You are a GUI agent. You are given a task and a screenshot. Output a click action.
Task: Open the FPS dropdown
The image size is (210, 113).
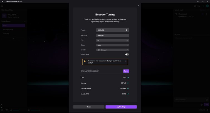113,40
